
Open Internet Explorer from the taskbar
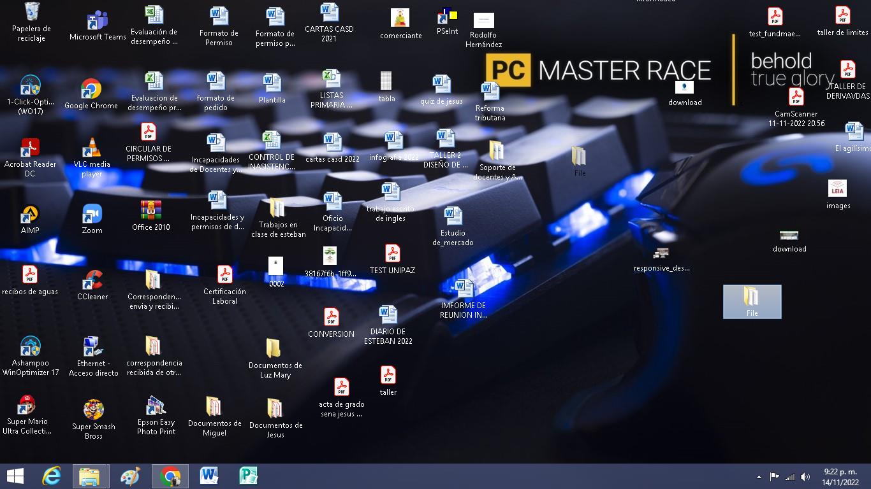click(52, 476)
